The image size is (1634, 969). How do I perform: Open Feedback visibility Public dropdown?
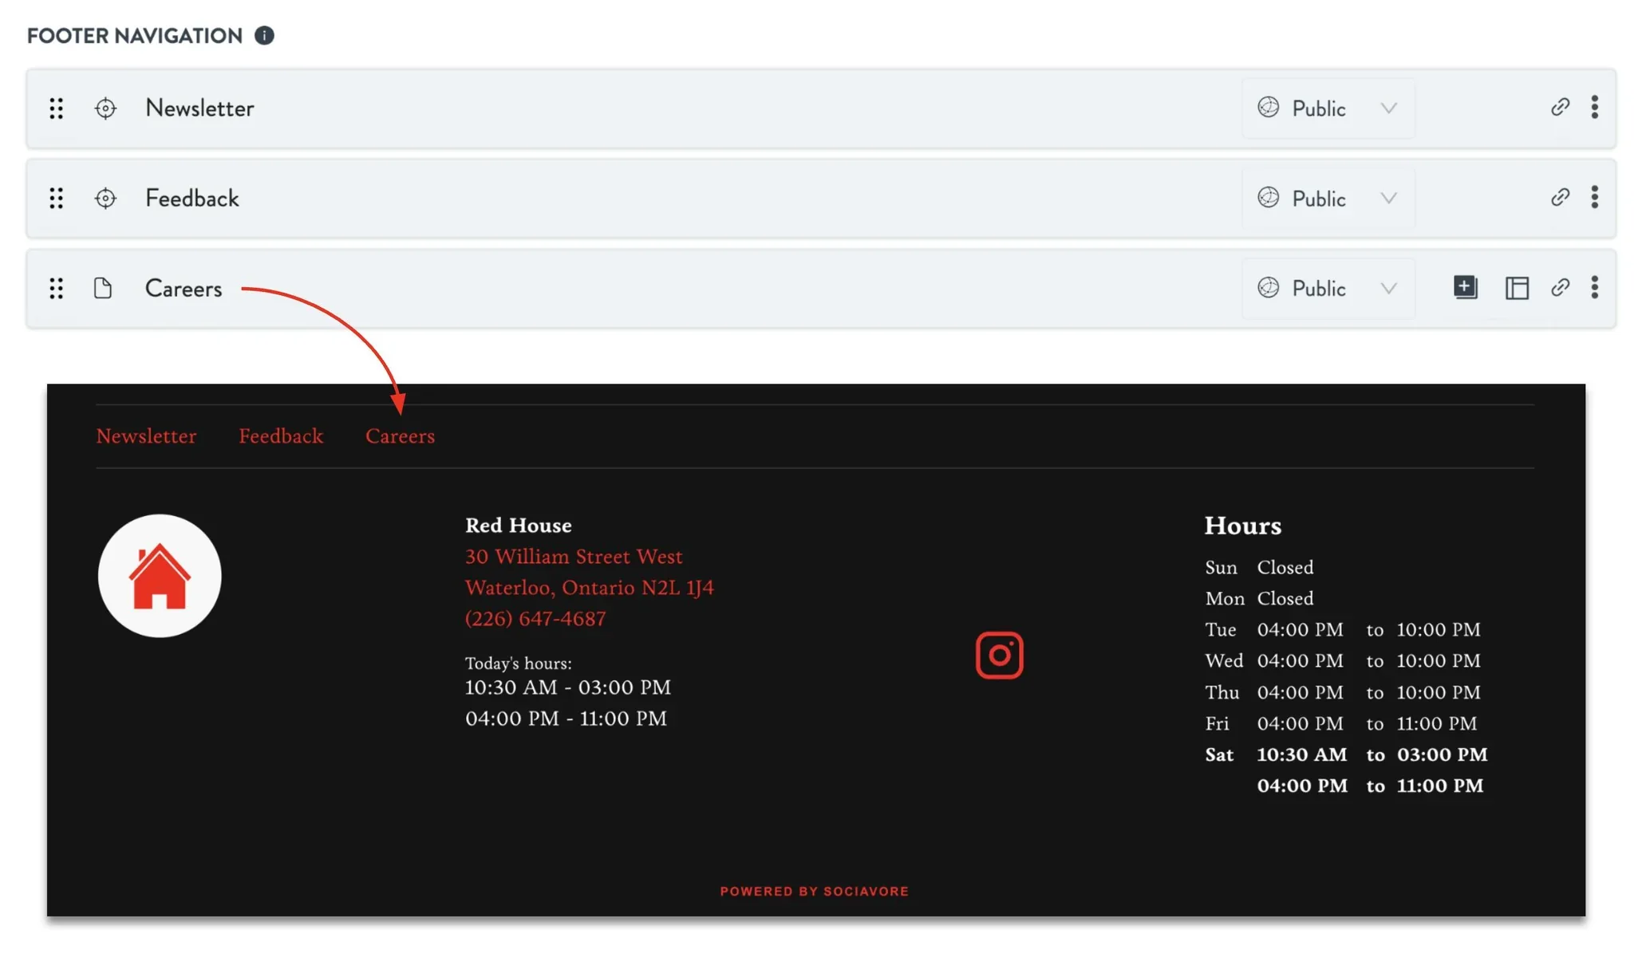point(1328,199)
